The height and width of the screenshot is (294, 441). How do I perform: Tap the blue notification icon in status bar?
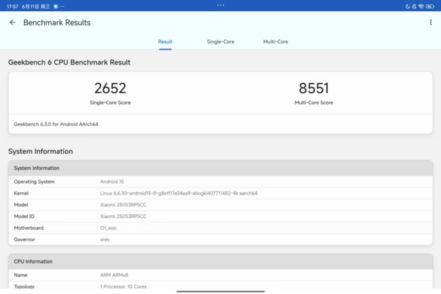coord(56,6)
